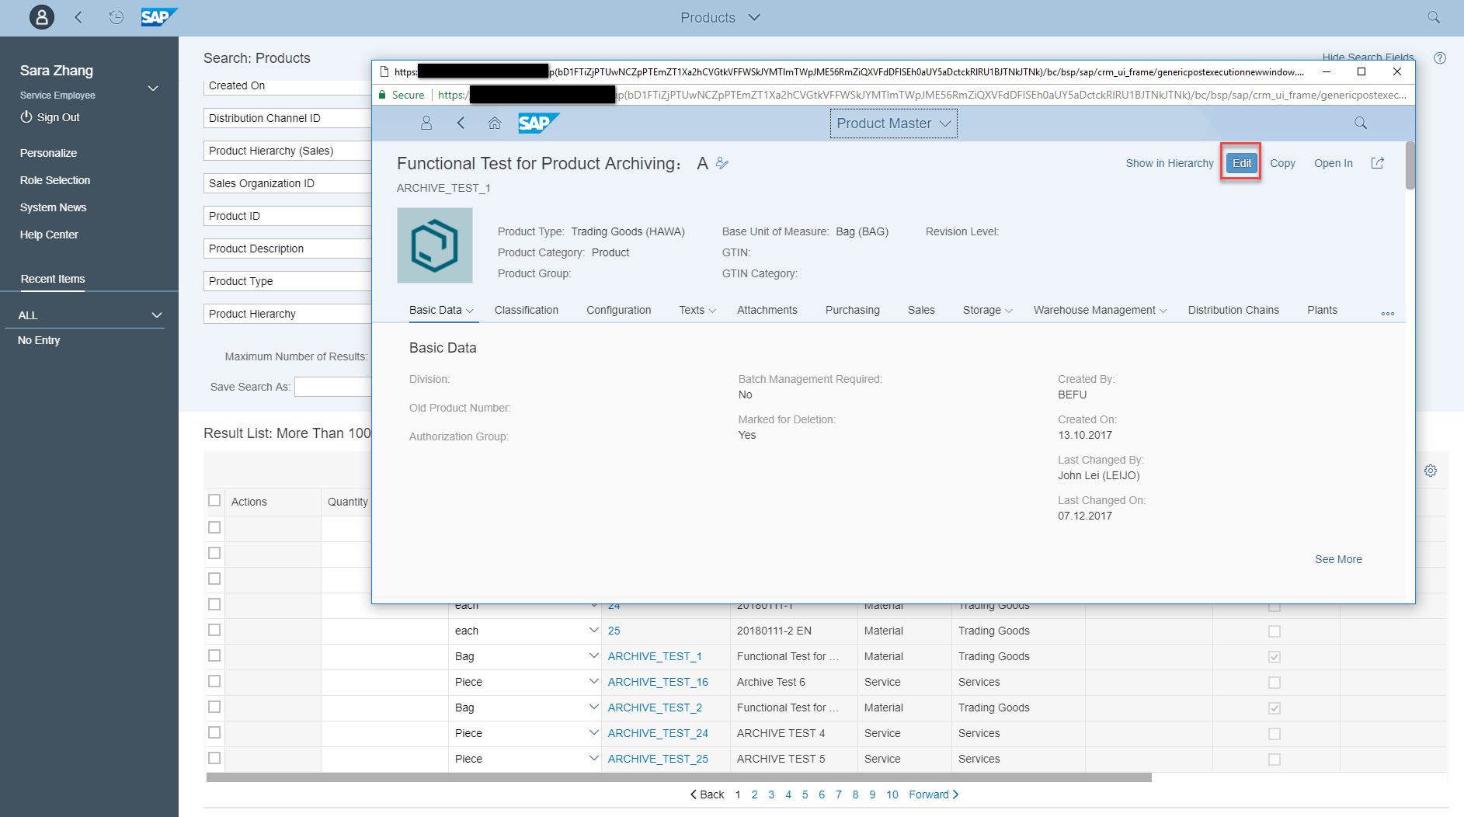Select the row checkbox for product 25
This screenshot has width=1464, height=817.
[214, 630]
